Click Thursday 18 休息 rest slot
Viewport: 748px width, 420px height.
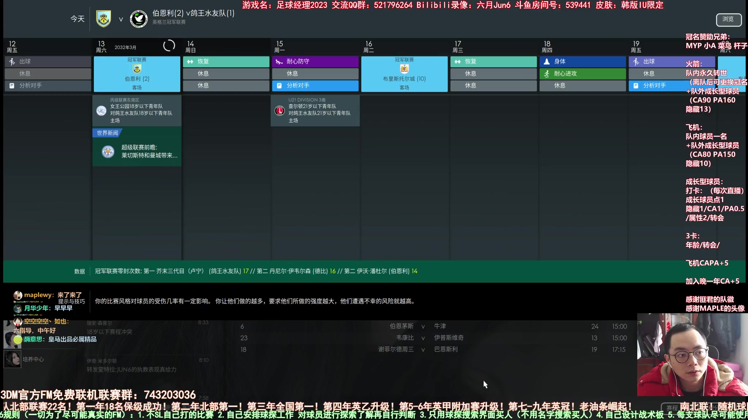583,86
